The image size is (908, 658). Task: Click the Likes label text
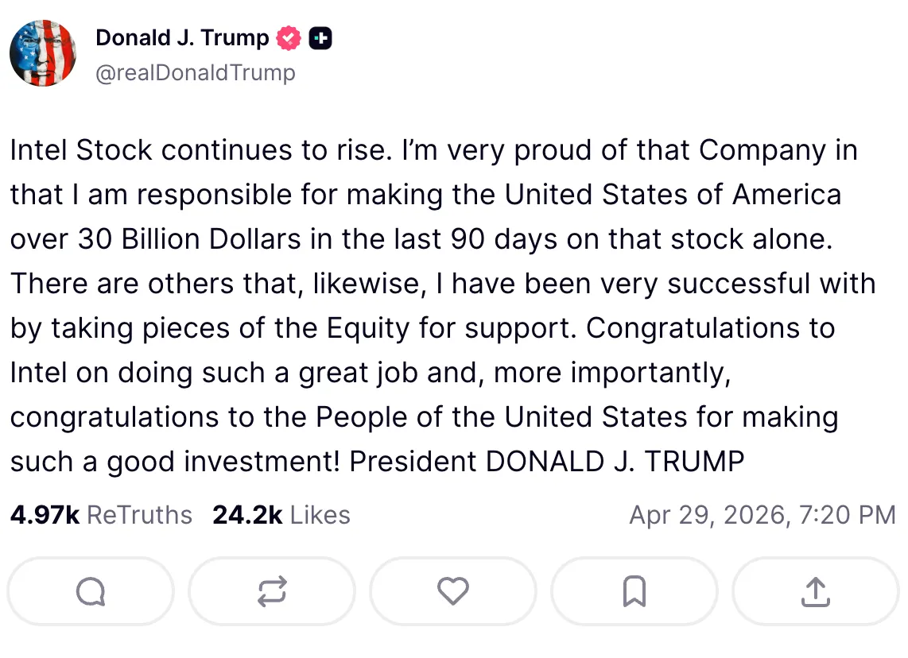pyautogui.click(x=320, y=514)
